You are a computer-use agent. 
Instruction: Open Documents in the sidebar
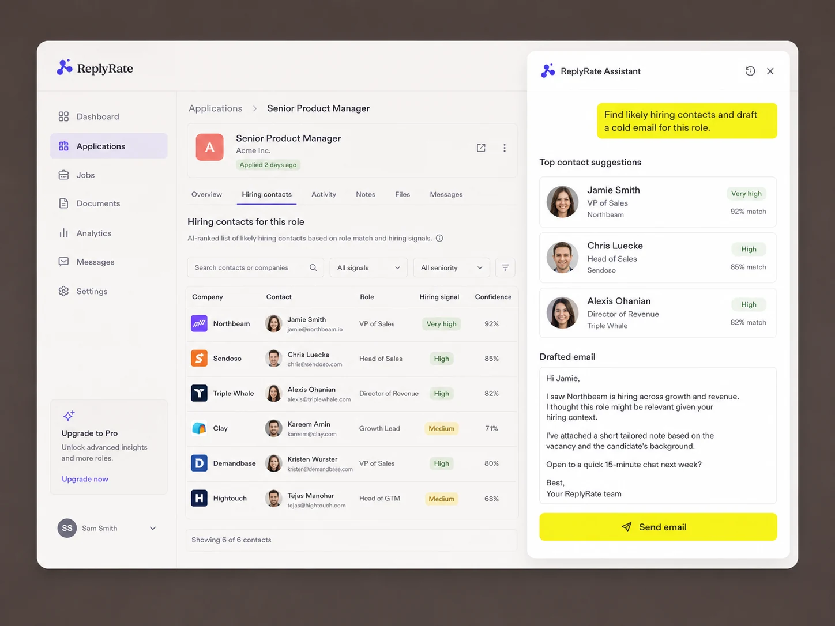(108, 203)
